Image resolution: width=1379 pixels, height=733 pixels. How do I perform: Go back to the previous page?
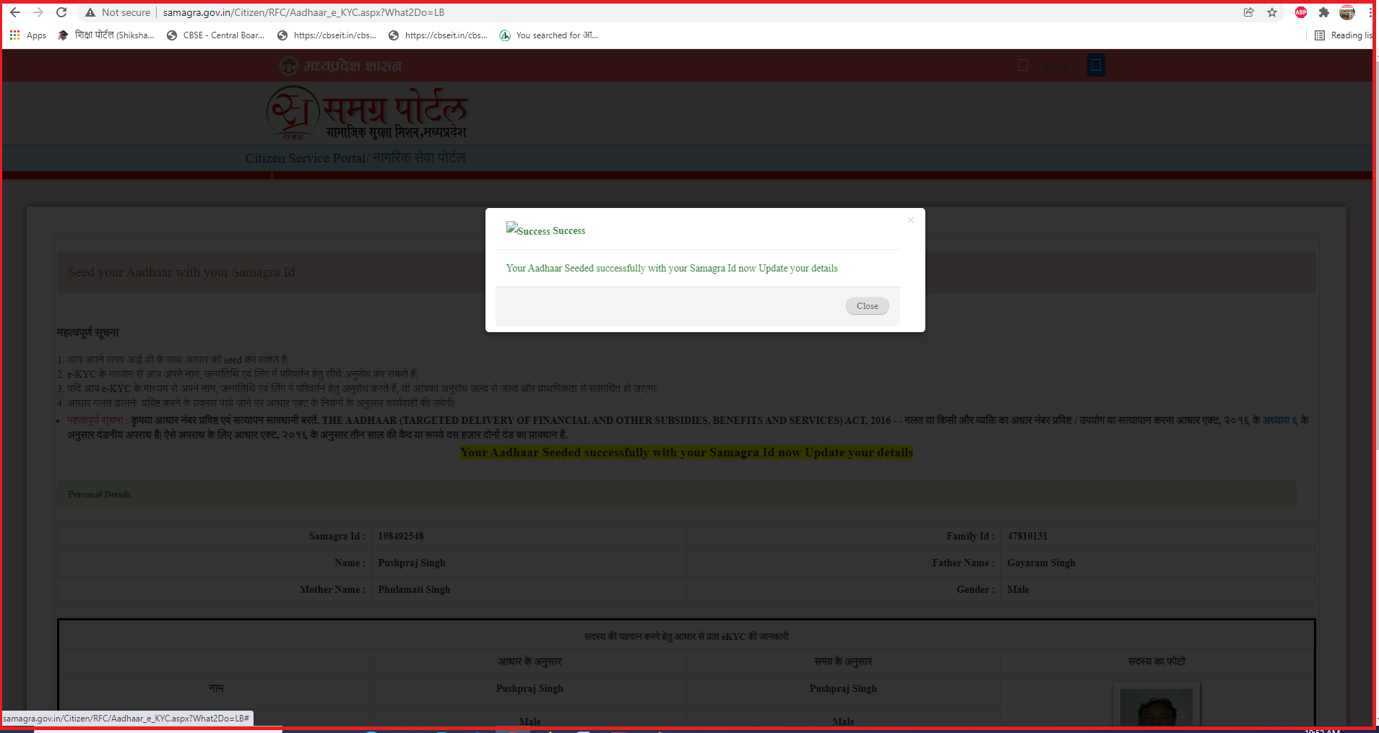tap(15, 12)
